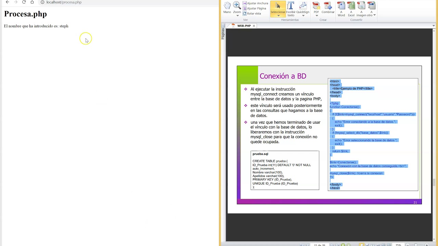
Task: Click the browser home button
Action: point(32,2)
